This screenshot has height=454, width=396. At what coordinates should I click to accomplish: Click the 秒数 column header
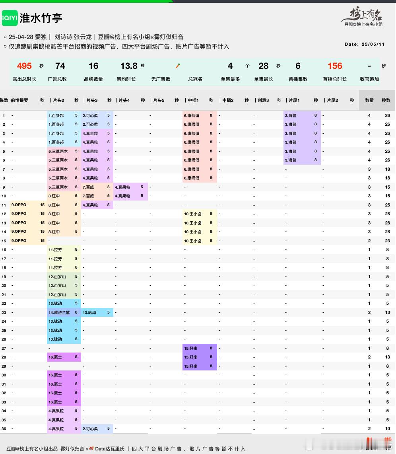point(386,100)
